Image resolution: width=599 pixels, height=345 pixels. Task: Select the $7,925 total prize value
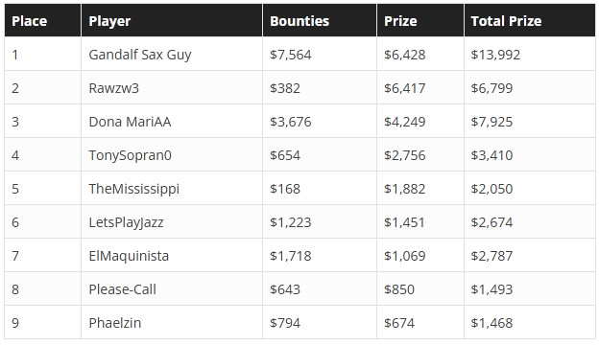click(491, 122)
